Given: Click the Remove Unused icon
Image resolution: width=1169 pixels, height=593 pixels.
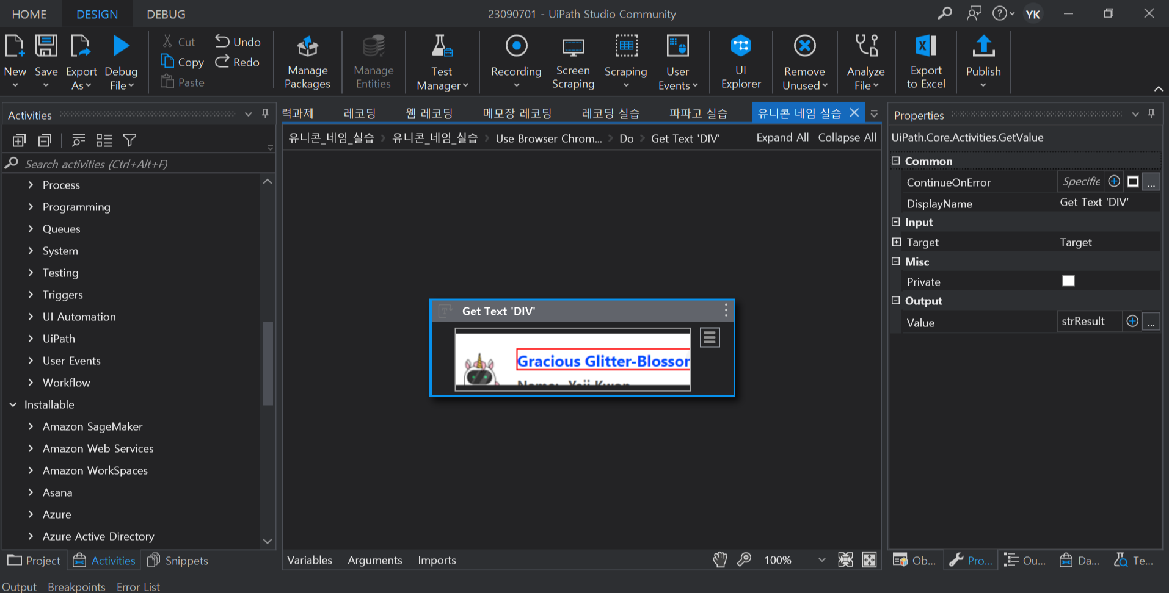Looking at the screenshot, I should [804, 46].
